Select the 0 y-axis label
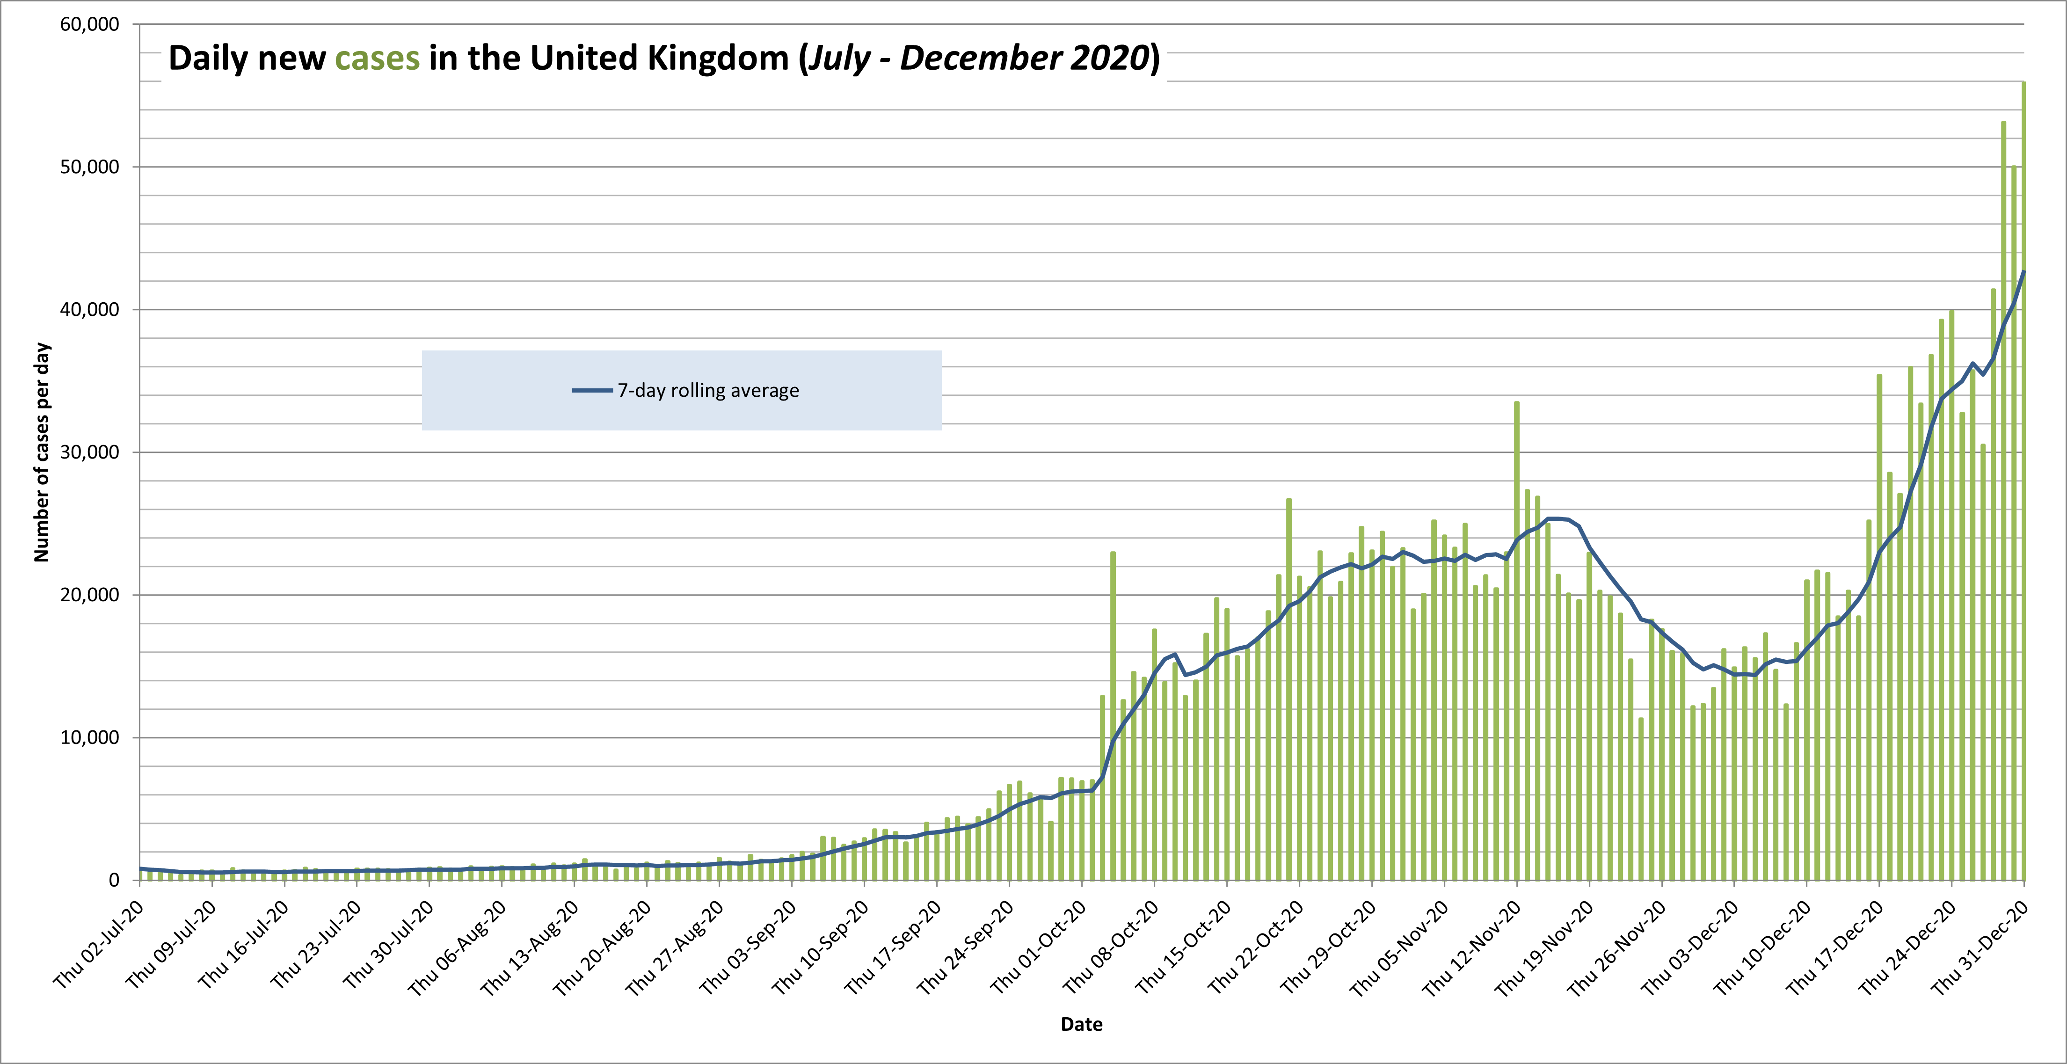Image resolution: width=2067 pixels, height=1064 pixels. click(114, 880)
